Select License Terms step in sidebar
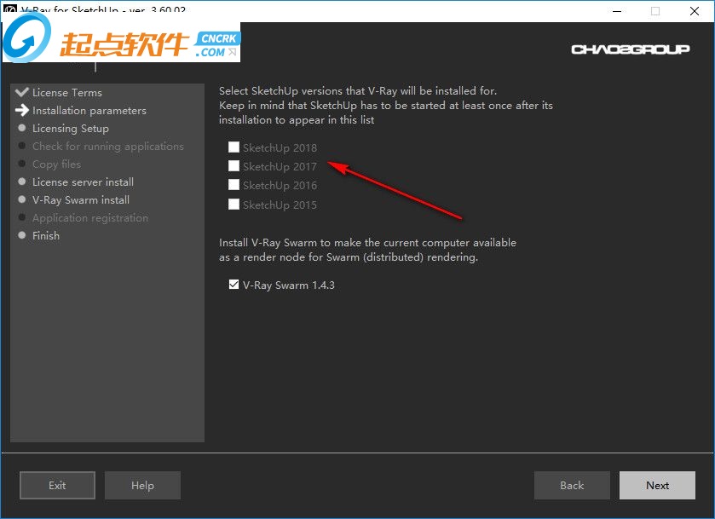 pos(67,93)
